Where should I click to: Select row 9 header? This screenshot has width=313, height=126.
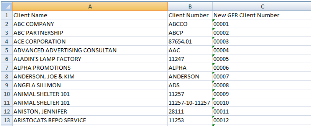point(7,85)
